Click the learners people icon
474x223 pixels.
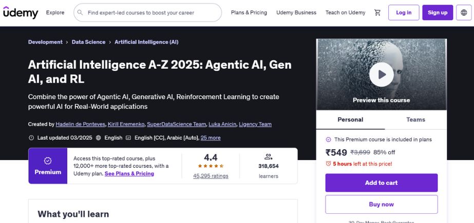268,157
